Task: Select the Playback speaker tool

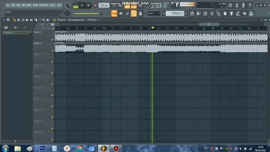Action: pos(48,20)
